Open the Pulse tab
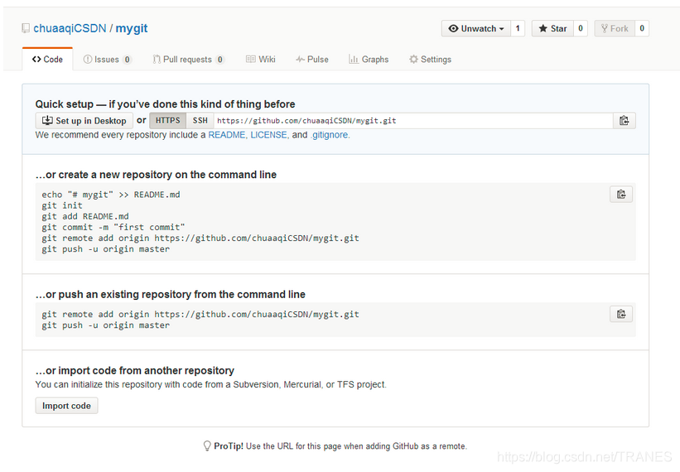The height and width of the screenshot is (472, 680). tap(311, 60)
